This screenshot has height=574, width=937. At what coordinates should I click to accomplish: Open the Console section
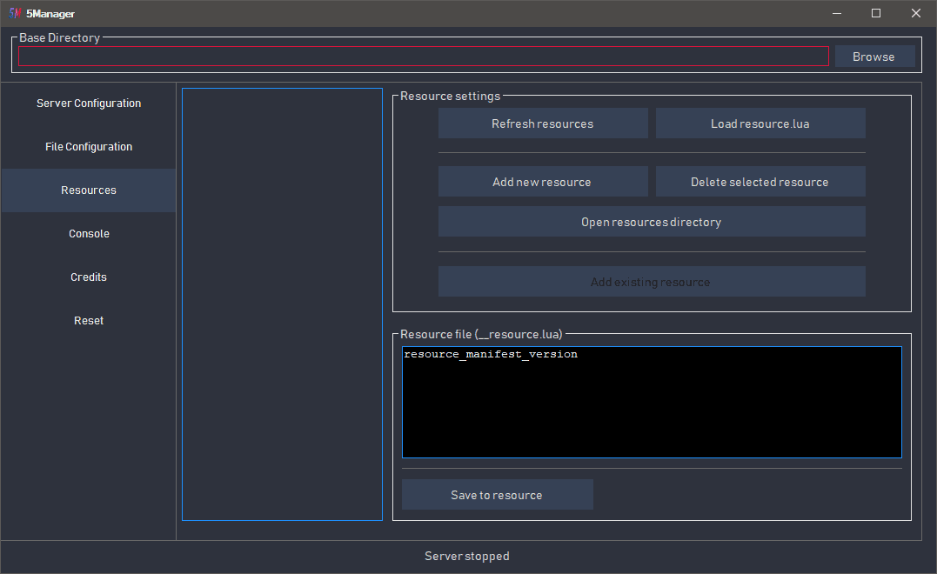click(x=89, y=234)
